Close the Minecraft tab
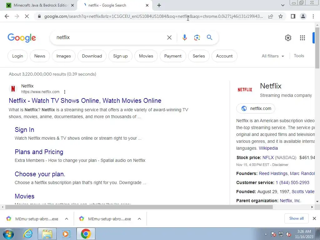320x240 pixels. click(x=72, y=5)
